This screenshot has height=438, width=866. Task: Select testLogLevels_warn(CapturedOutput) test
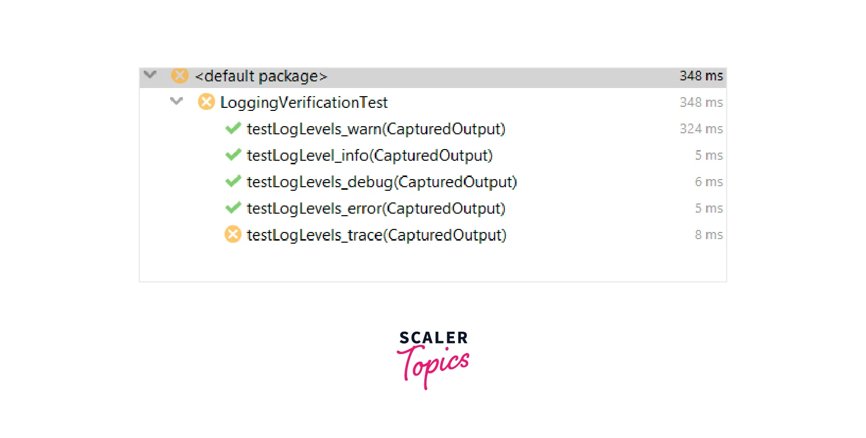pyautogui.click(x=376, y=129)
